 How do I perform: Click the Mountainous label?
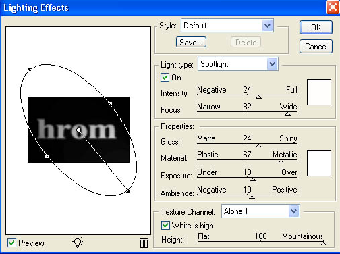303,236
